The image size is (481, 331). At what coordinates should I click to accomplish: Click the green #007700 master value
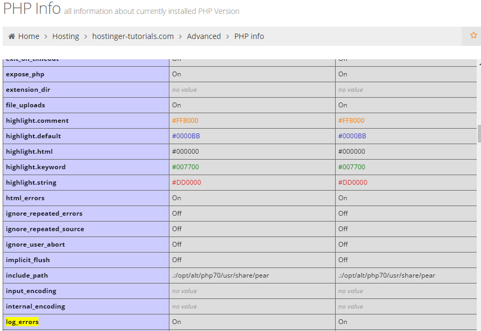tap(352, 167)
